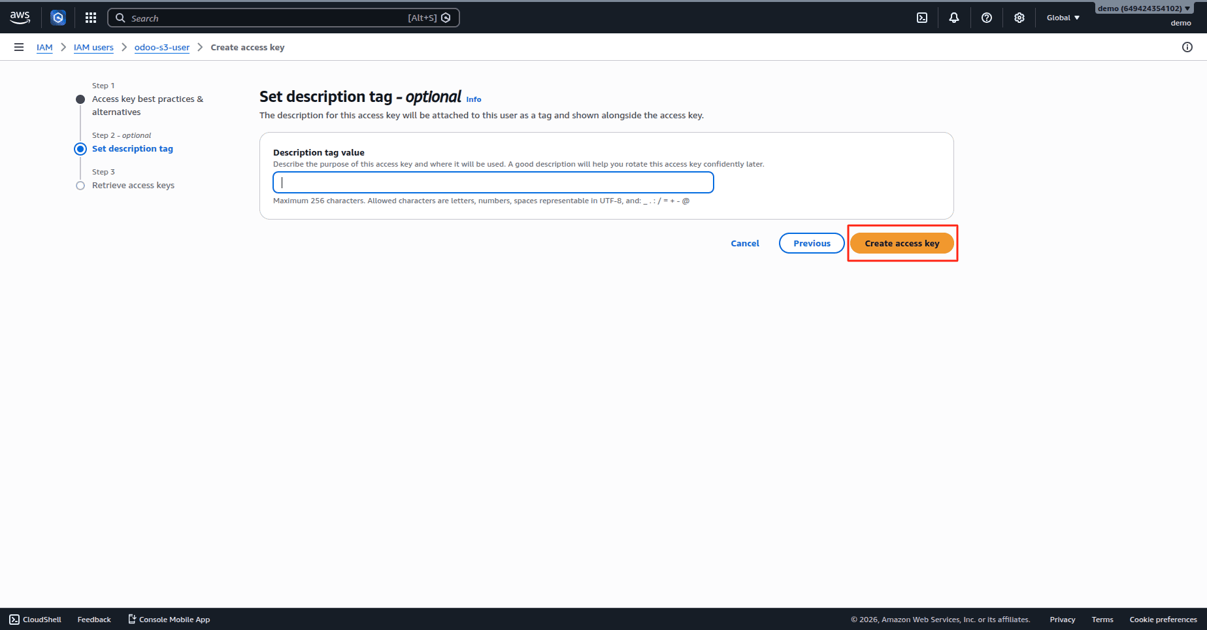Open CloudShell icon in top navigation

click(922, 18)
